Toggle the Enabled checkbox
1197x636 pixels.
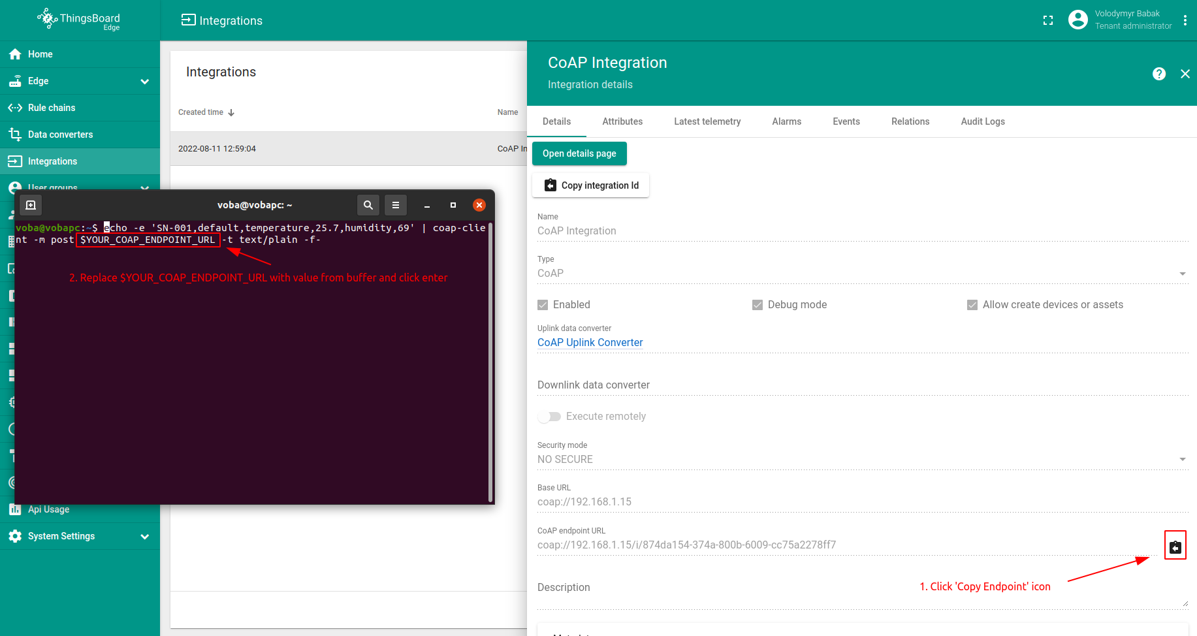tap(543, 305)
